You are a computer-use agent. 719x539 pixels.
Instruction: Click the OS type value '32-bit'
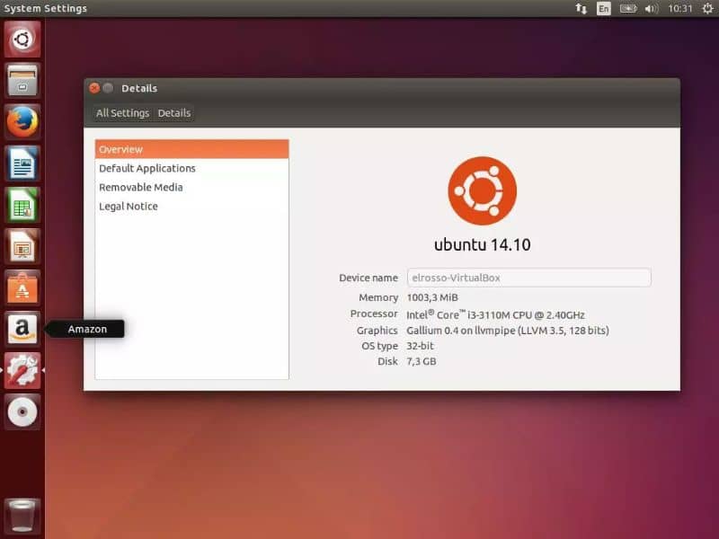[x=420, y=346]
